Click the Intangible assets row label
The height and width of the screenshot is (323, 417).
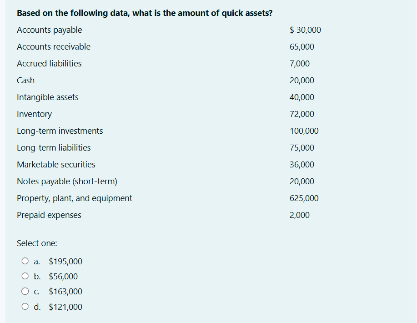(47, 97)
